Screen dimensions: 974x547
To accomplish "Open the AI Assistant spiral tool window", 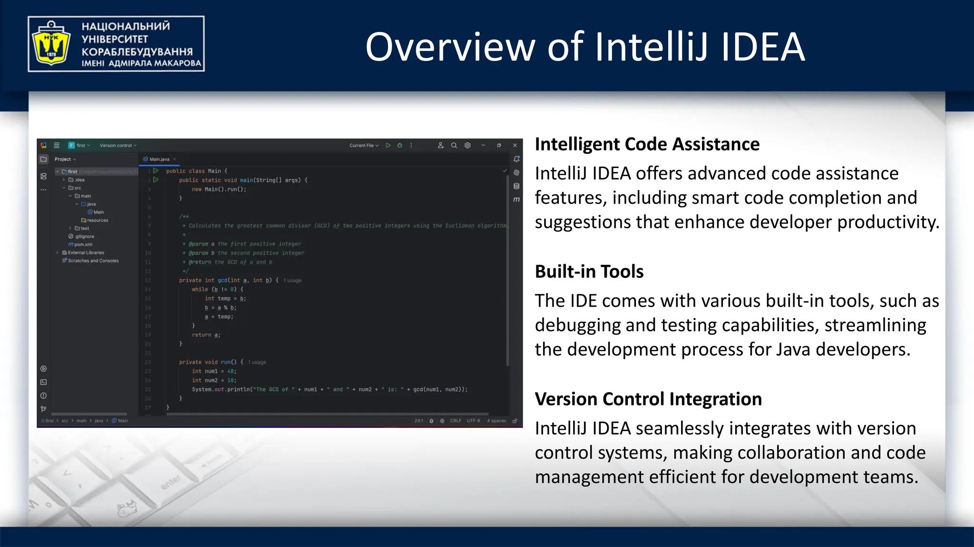I will [x=516, y=173].
